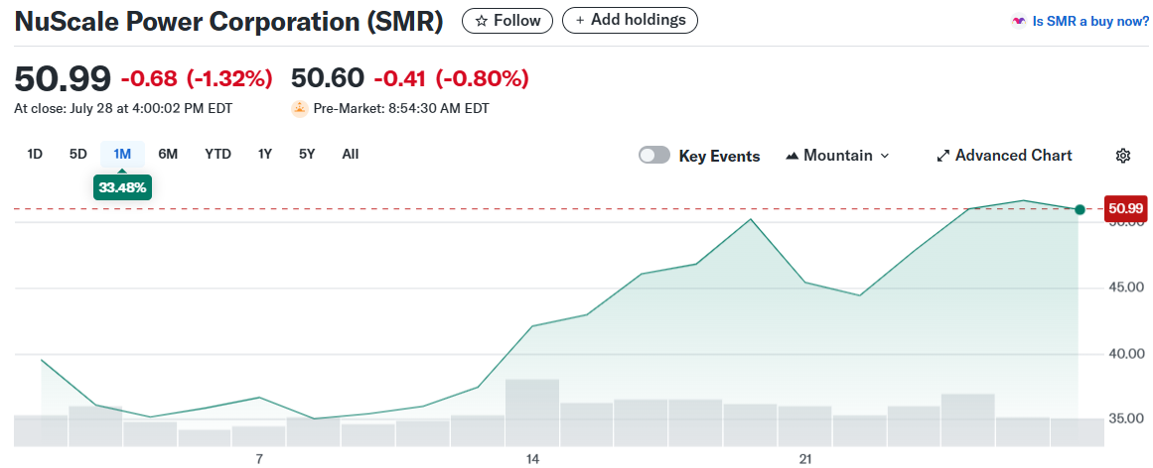Click the 45.00 y-axis label
This screenshot has height=468, width=1153.
point(1126,288)
